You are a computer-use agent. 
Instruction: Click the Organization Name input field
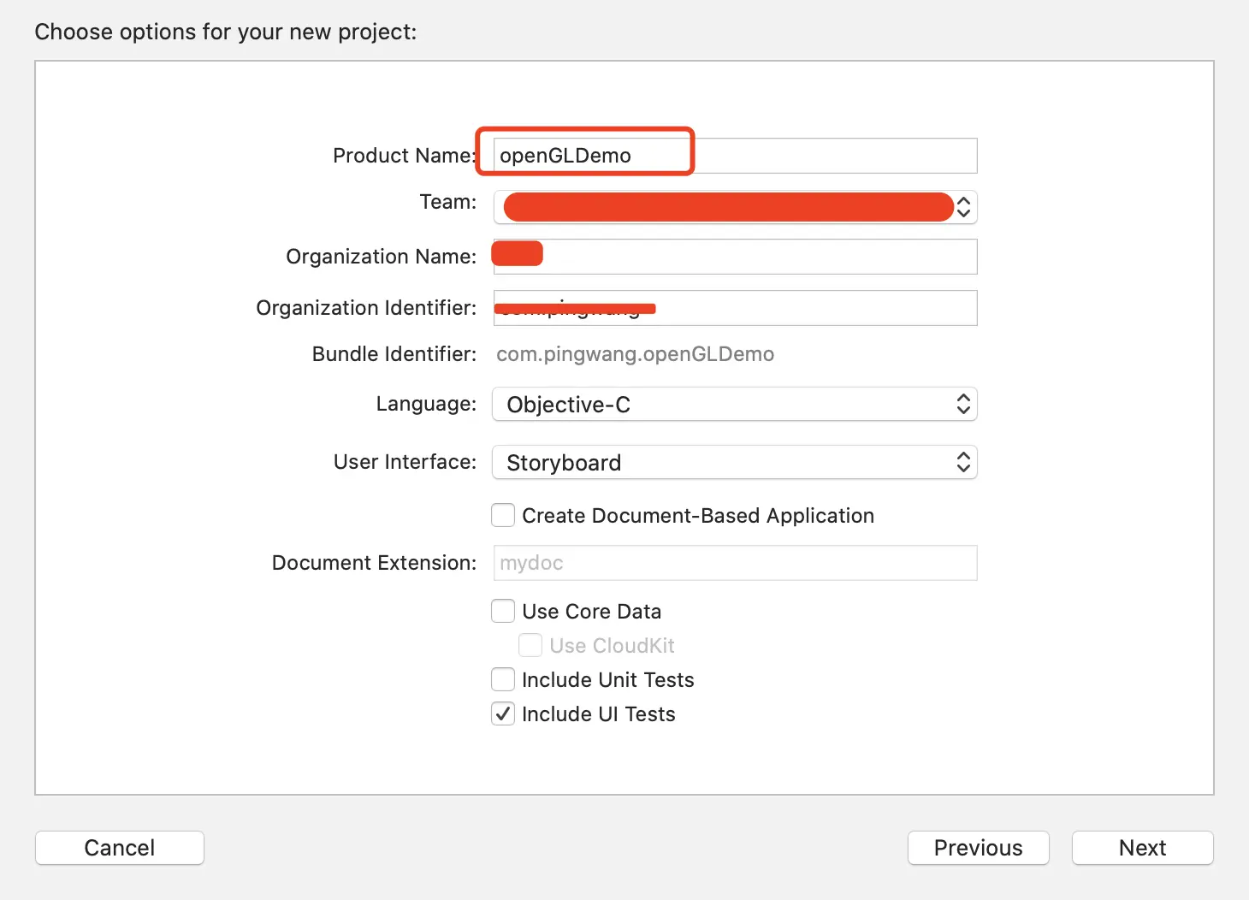[734, 257]
